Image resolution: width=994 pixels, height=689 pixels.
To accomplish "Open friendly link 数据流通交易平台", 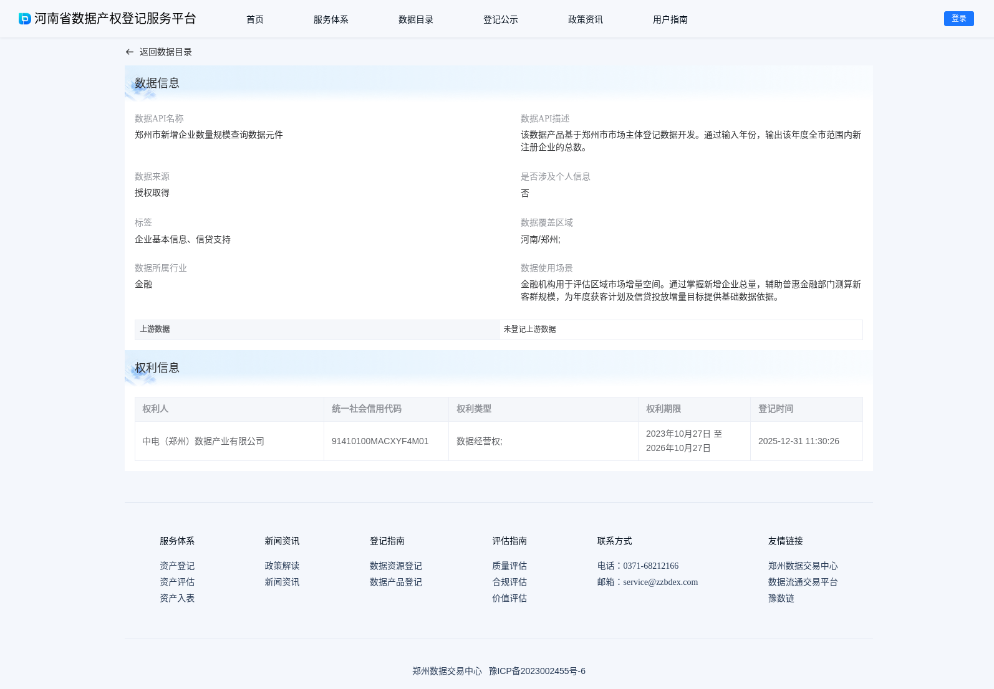I will pos(803,582).
